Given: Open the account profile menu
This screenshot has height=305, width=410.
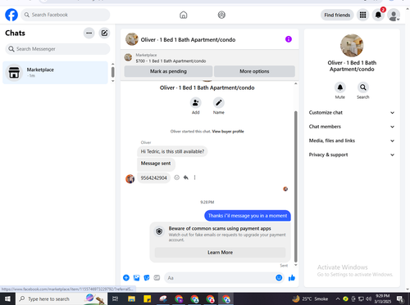Looking at the screenshot, I should click(x=394, y=15).
